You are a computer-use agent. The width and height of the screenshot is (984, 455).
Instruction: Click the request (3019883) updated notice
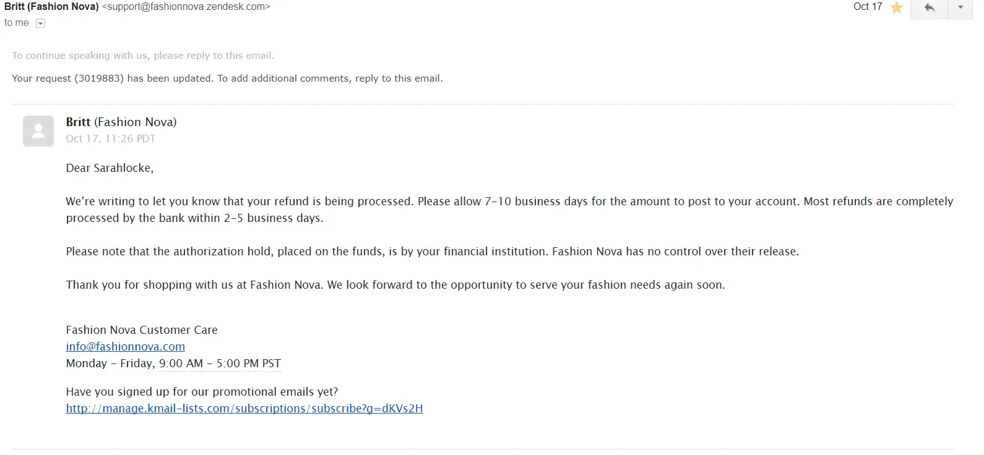point(227,79)
